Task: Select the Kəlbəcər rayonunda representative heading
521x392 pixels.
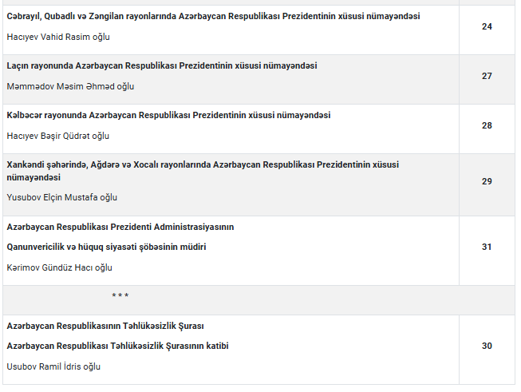Action: coord(168,116)
